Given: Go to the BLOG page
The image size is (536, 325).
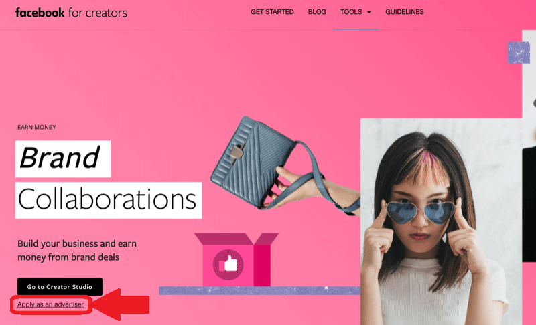Looking at the screenshot, I should 317,12.
